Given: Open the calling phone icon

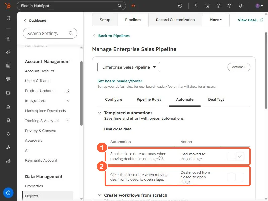Looking at the screenshot, I should pyautogui.click(x=197, y=6).
